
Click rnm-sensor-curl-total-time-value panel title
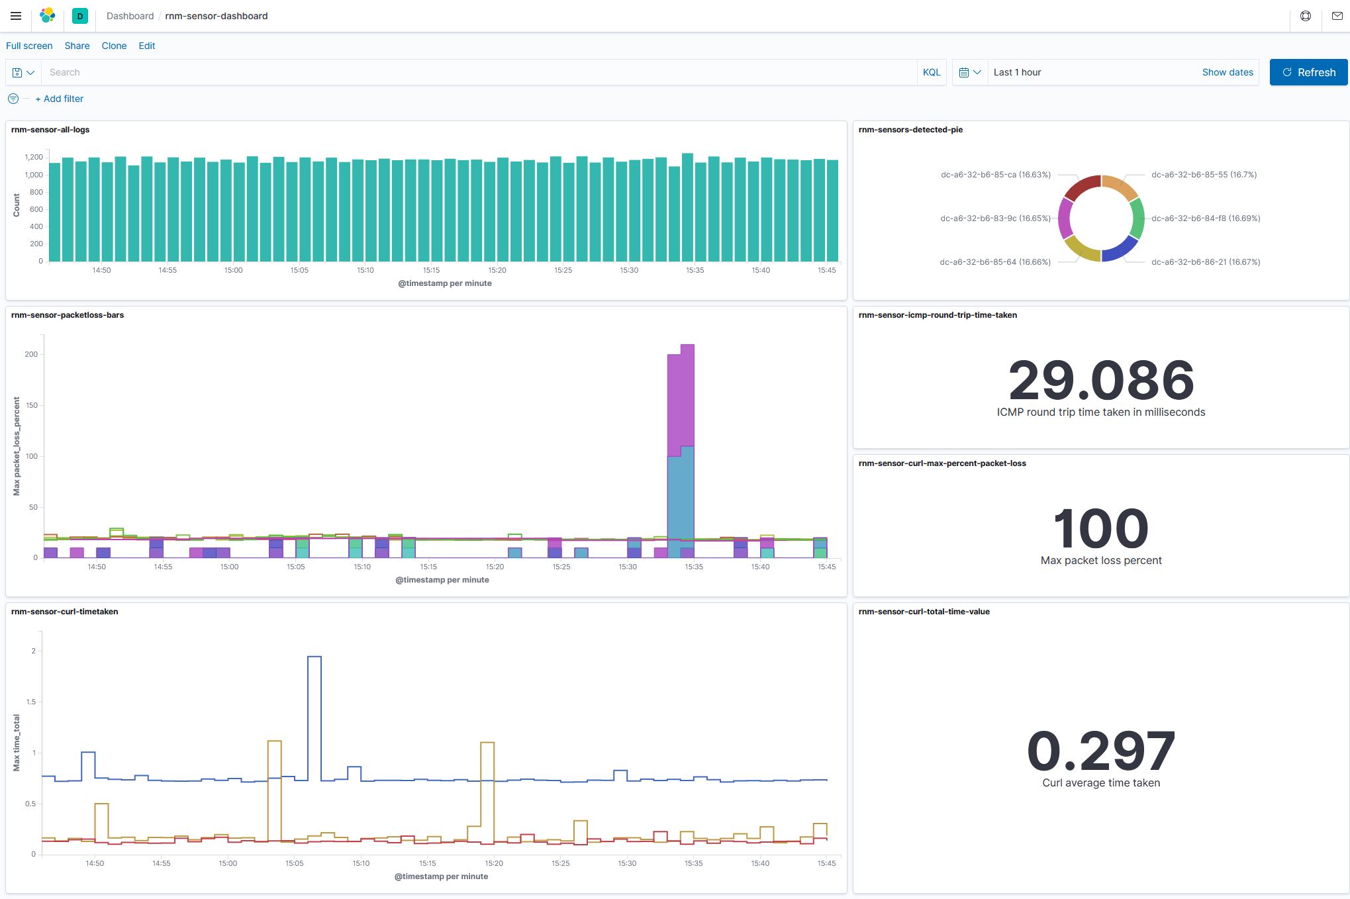click(x=924, y=612)
